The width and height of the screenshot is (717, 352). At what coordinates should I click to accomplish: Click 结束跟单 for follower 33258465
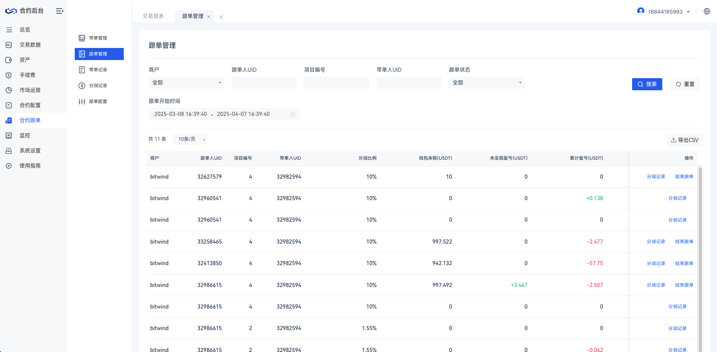(x=684, y=242)
